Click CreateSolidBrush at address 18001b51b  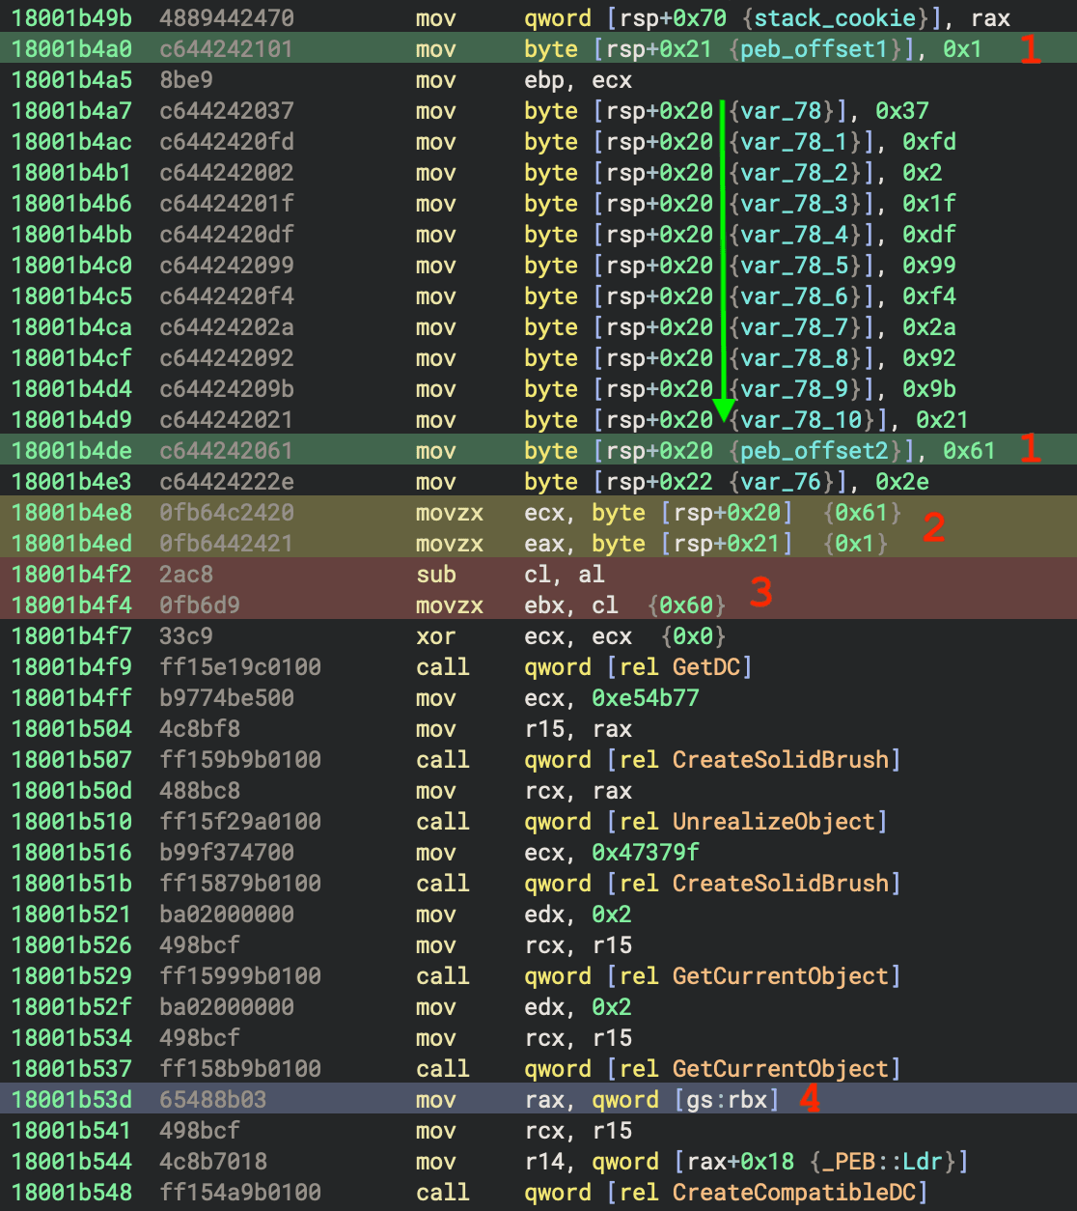pyautogui.click(x=780, y=884)
